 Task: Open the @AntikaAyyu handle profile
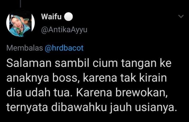pos(64,29)
